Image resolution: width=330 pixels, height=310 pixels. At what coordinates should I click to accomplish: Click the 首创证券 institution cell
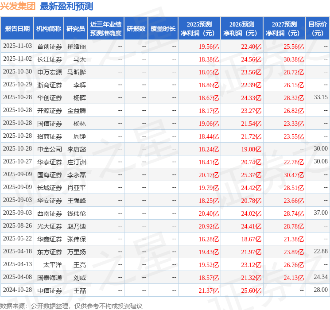(x=50, y=46)
